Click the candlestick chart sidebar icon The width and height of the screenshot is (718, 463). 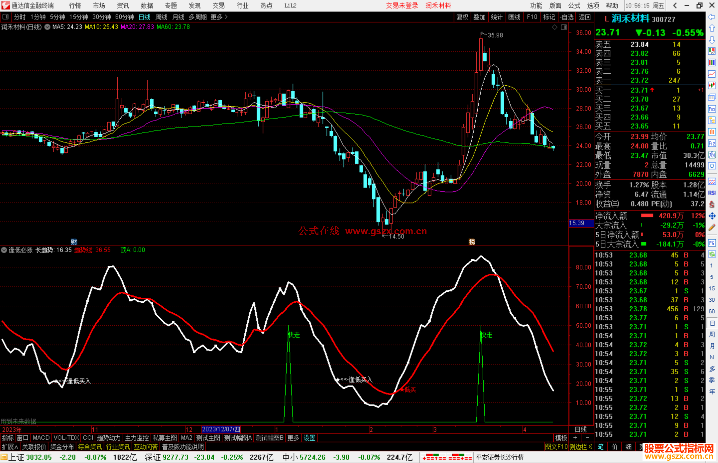(x=712, y=85)
